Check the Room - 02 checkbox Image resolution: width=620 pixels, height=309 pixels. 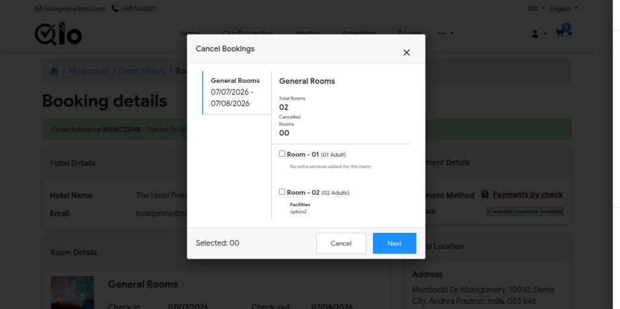pos(282,192)
